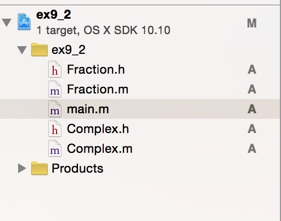This screenshot has width=281, height=221.
Task: Click the Fraction.m file icon
Action: (55, 89)
